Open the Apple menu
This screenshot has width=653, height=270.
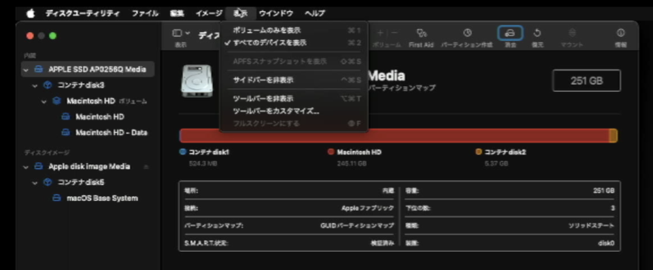point(31,13)
